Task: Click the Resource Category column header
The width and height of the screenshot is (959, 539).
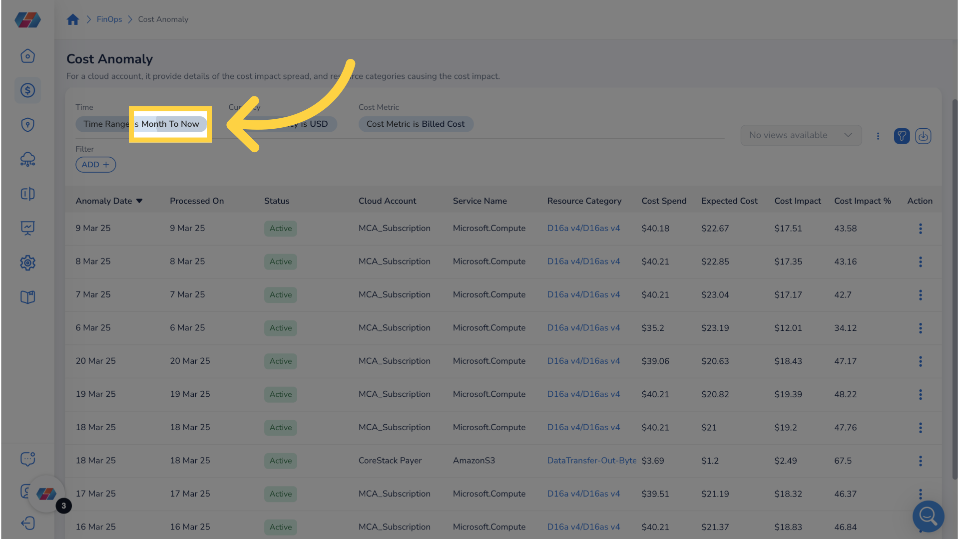Action: pyautogui.click(x=584, y=201)
